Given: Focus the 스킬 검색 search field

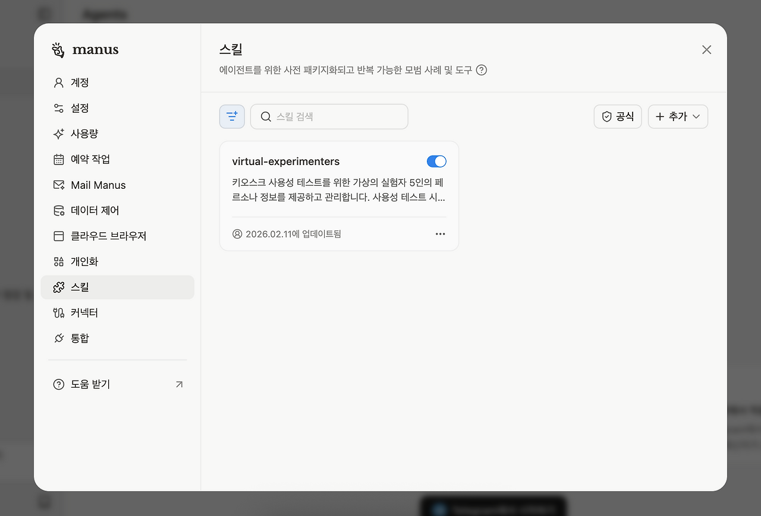Looking at the screenshot, I should (329, 116).
